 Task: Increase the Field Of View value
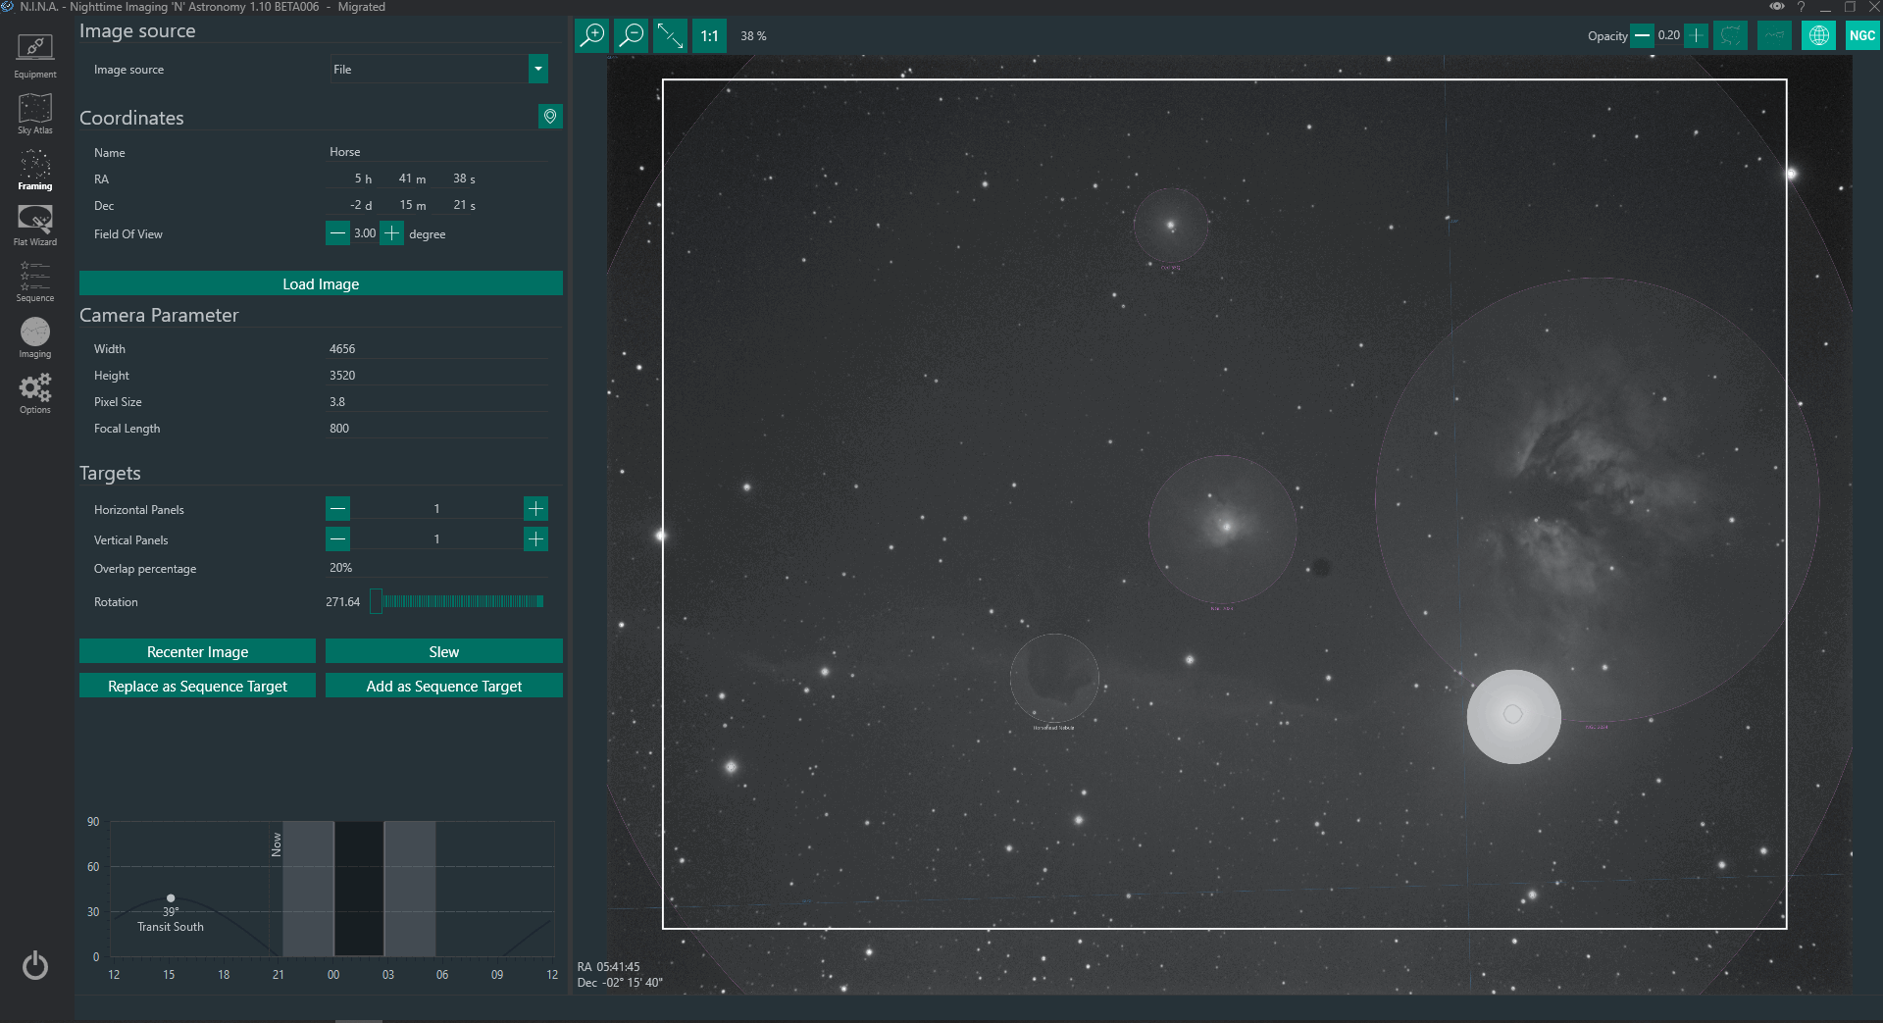pos(391,233)
